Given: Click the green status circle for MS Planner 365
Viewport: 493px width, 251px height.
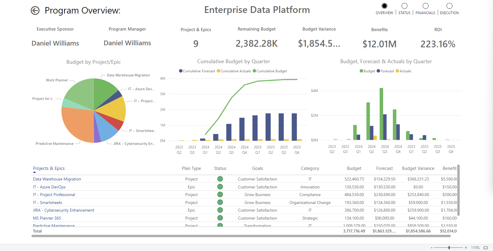Looking at the screenshot, I should click(220, 218).
